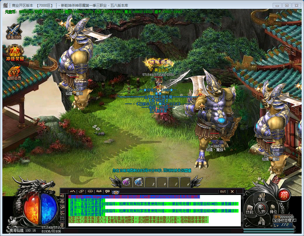Click the first 担保交易请找群管理 chat line
304x236 pixels.
pos(87,200)
